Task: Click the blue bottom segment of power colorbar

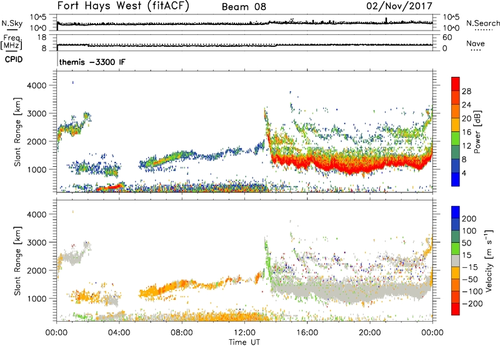Action: pyautogui.click(x=456, y=179)
